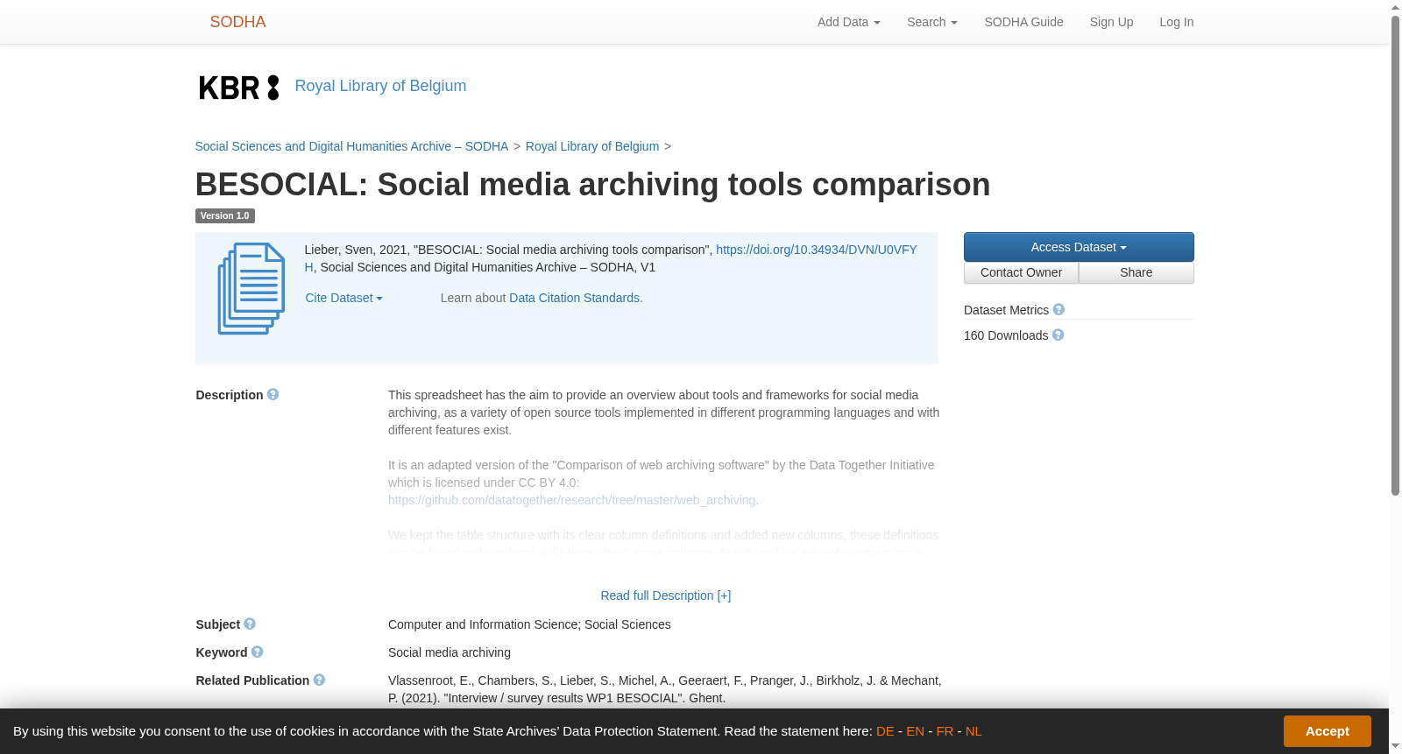Click the Share button

tap(1136, 272)
